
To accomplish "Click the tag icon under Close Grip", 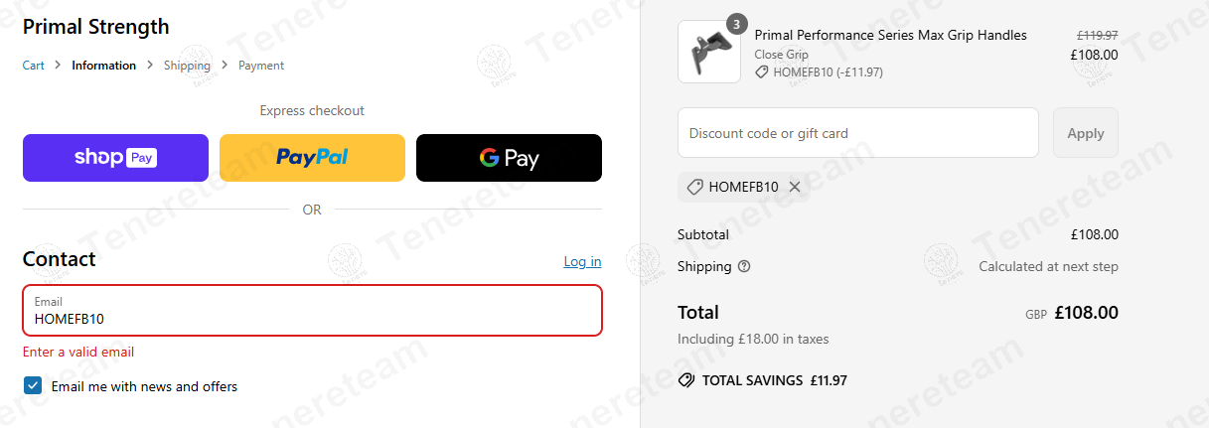I will coord(762,72).
